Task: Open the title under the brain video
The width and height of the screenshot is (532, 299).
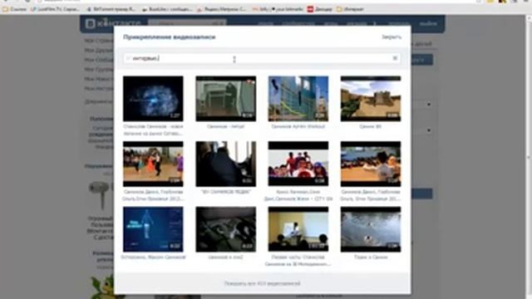Action: click(x=153, y=130)
